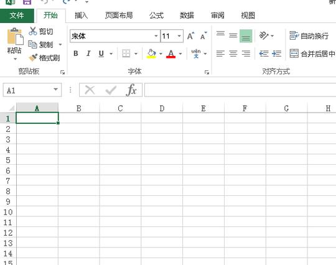This screenshot has width=336, height=265.
Task: Open clipboard 剪贴板 dialog launcher
Action: coord(62,72)
